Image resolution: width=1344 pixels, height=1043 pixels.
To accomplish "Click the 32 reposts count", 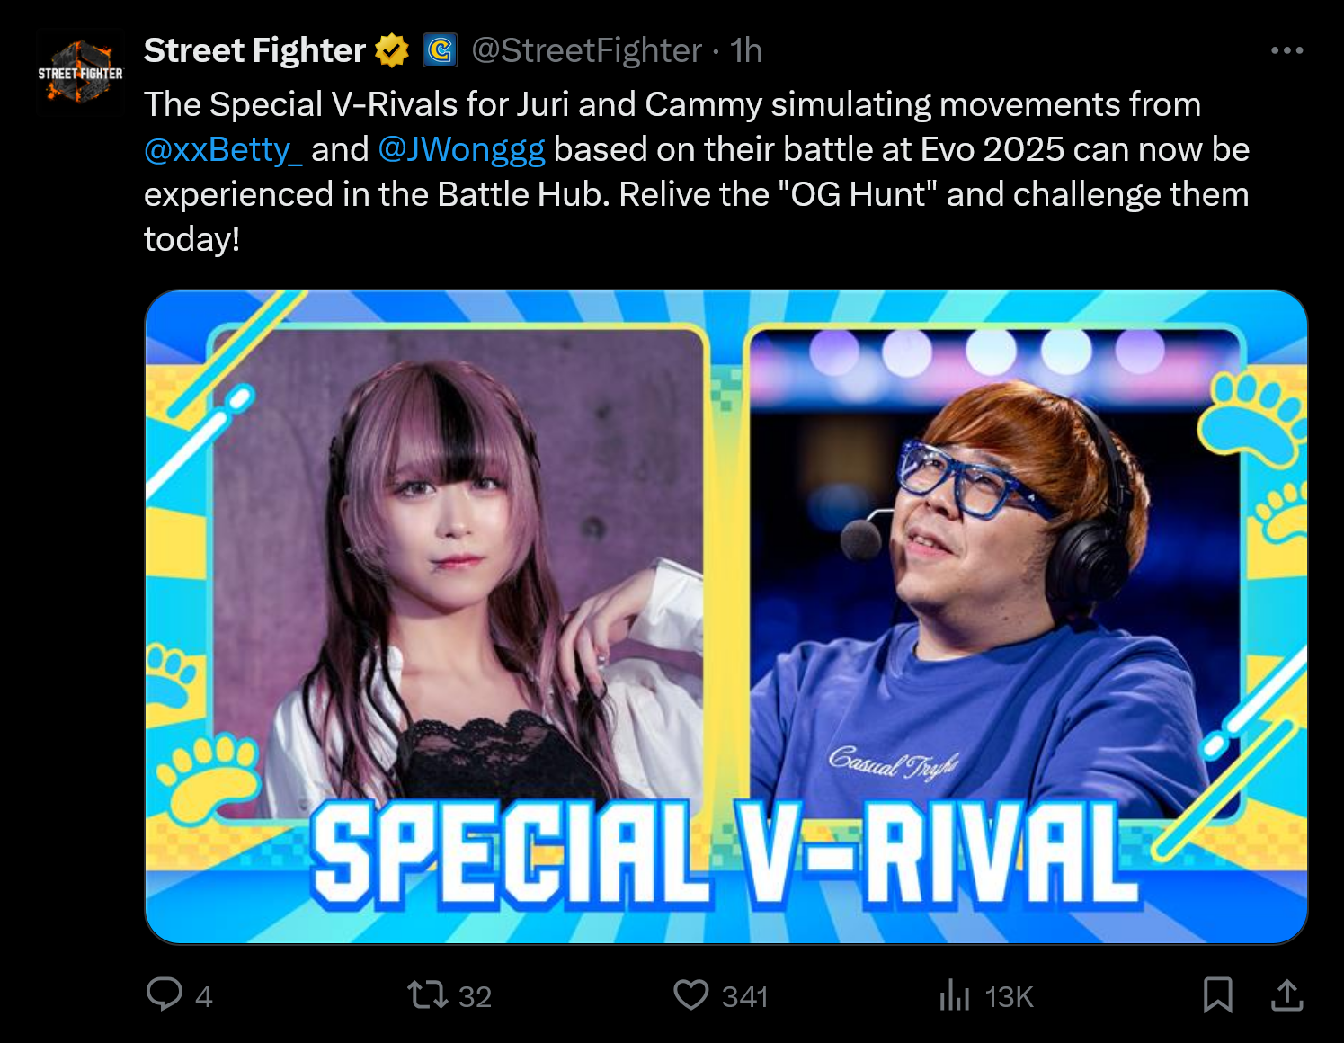I will [x=475, y=996].
